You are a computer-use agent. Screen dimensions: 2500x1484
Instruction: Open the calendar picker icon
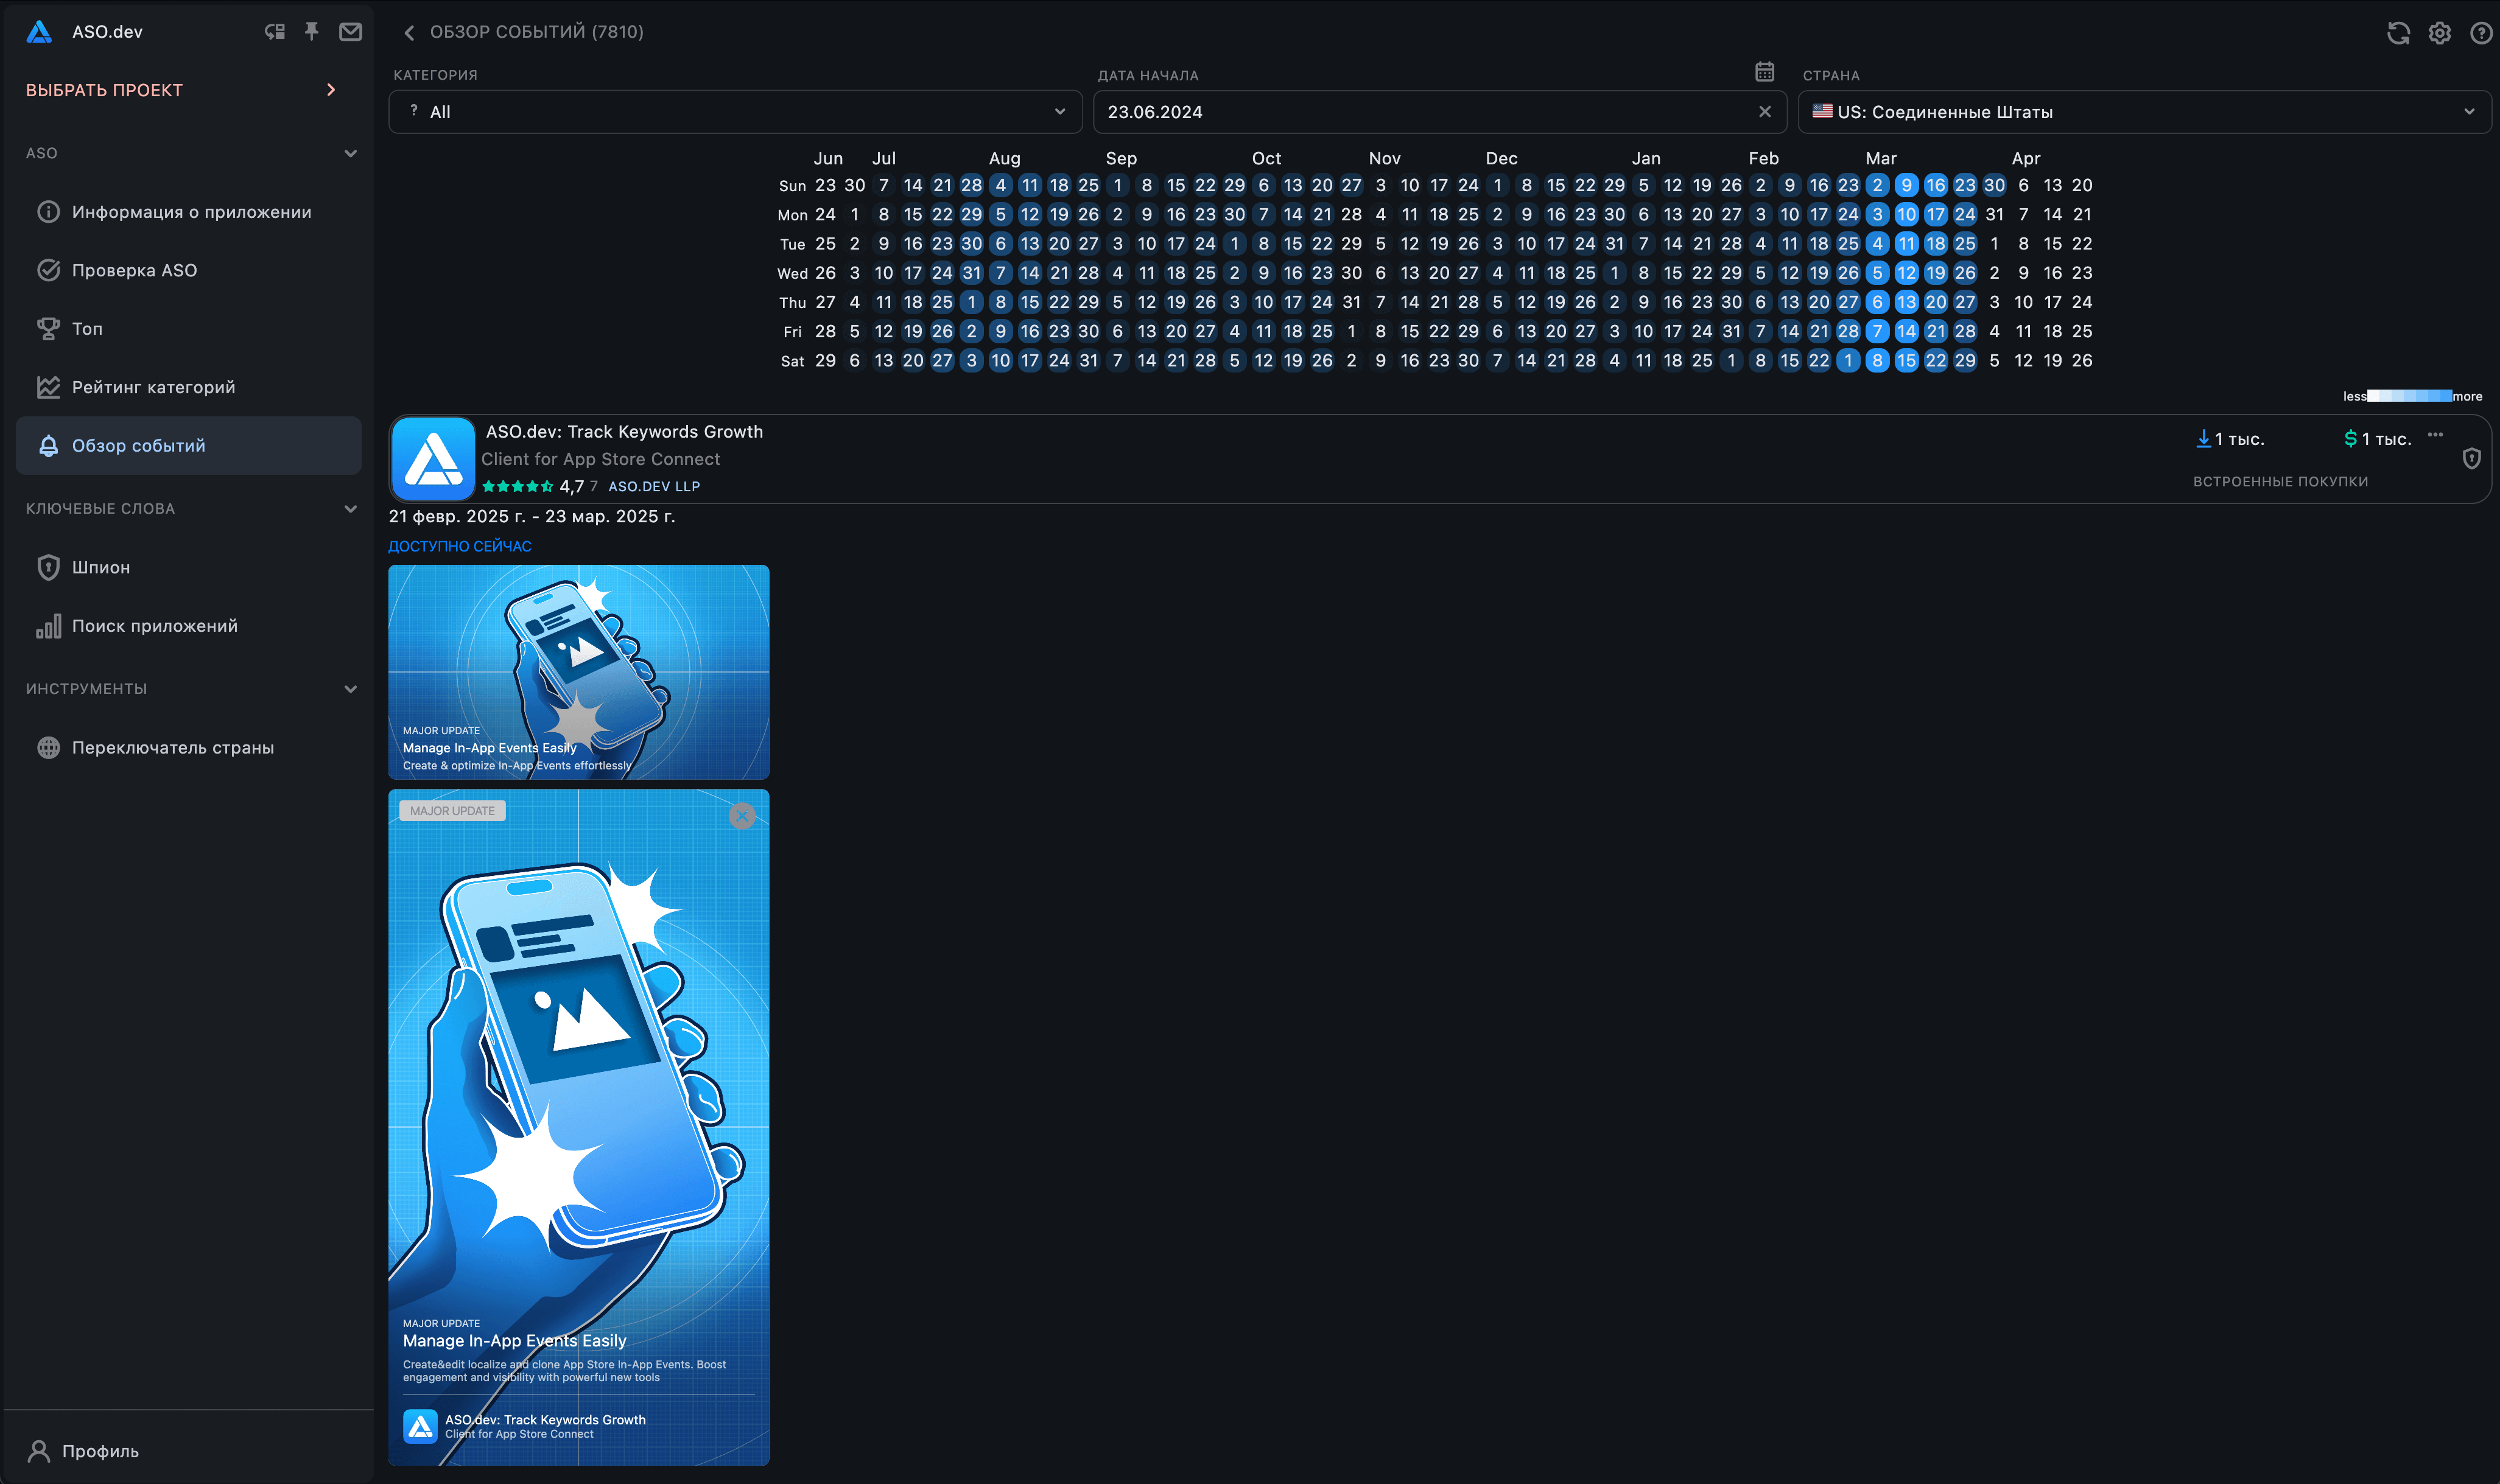coord(1765,72)
